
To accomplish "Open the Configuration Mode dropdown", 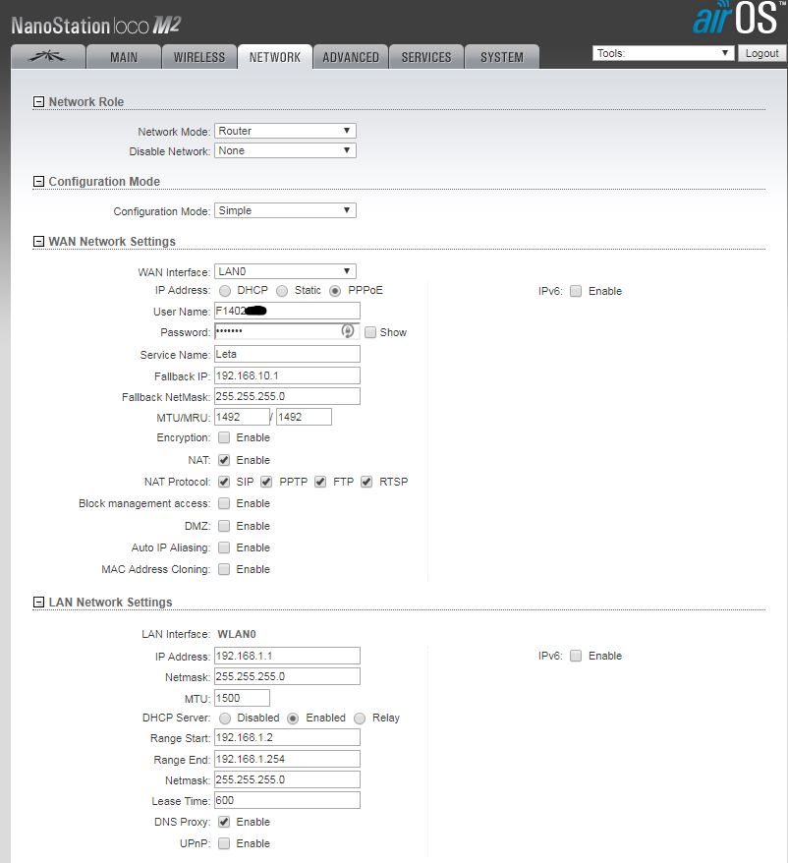I will click(x=285, y=210).
